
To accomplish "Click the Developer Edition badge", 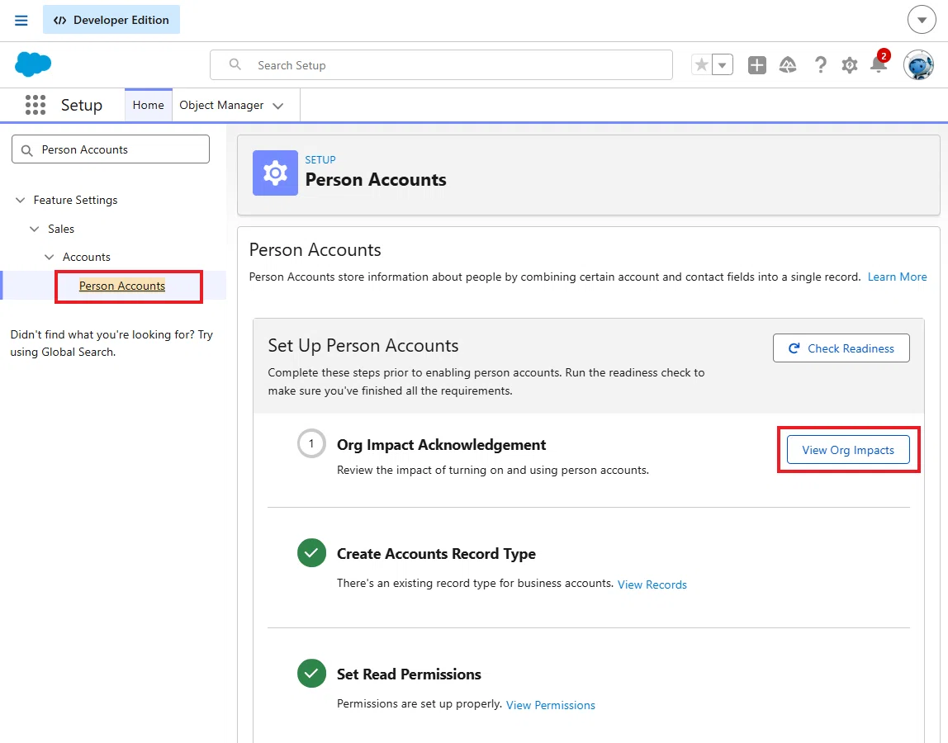I will click(111, 20).
